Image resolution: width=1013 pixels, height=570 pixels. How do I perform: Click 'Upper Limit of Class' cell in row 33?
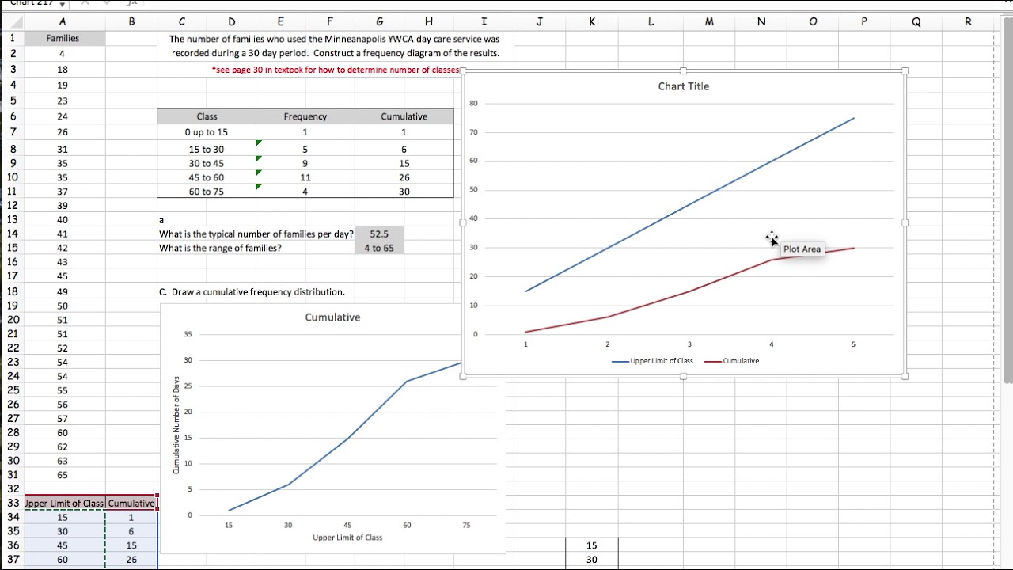coord(65,503)
